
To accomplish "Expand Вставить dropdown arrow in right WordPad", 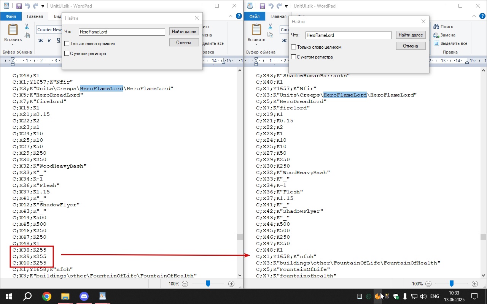I will click(256, 44).
